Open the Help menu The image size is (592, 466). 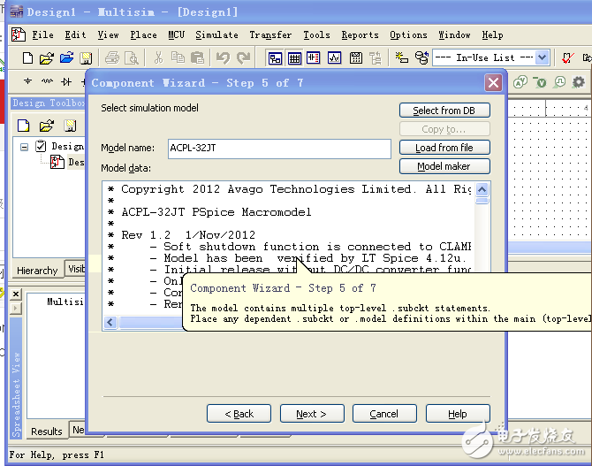pyautogui.click(x=492, y=35)
